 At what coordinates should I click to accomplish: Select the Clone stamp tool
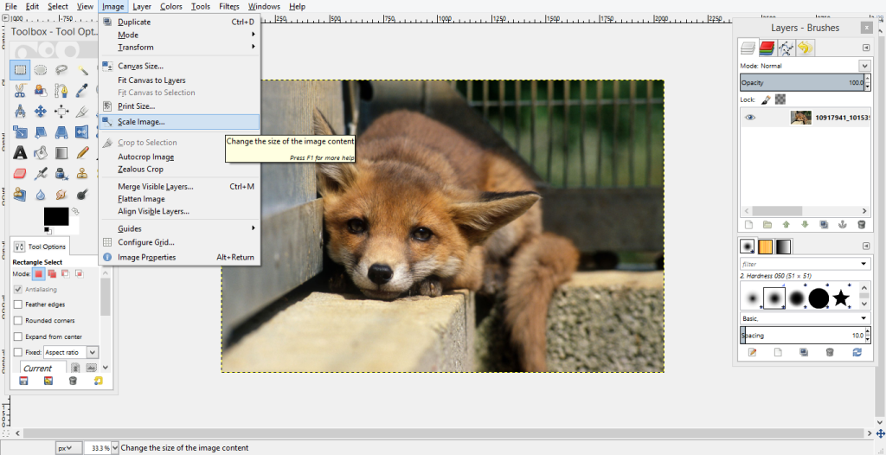(83, 174)
